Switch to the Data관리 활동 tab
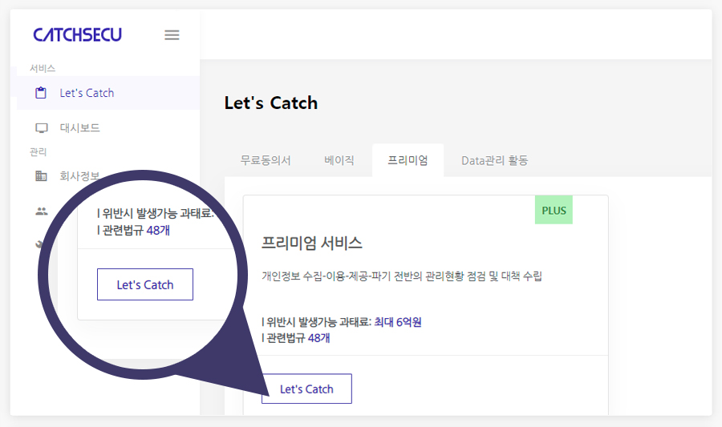 494,160
